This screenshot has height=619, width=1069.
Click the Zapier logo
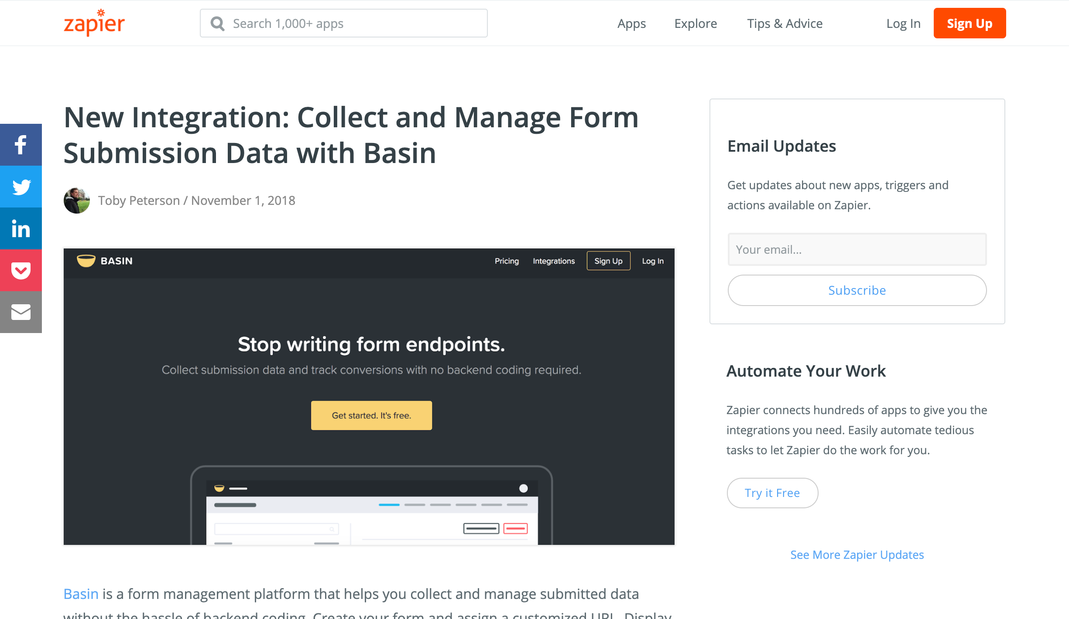94,23
